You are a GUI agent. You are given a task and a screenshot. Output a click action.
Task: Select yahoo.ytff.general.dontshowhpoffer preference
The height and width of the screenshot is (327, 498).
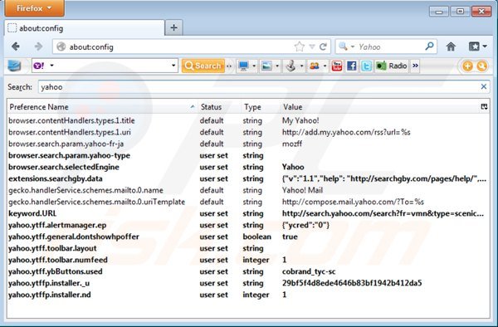click(x=248, y=237)
